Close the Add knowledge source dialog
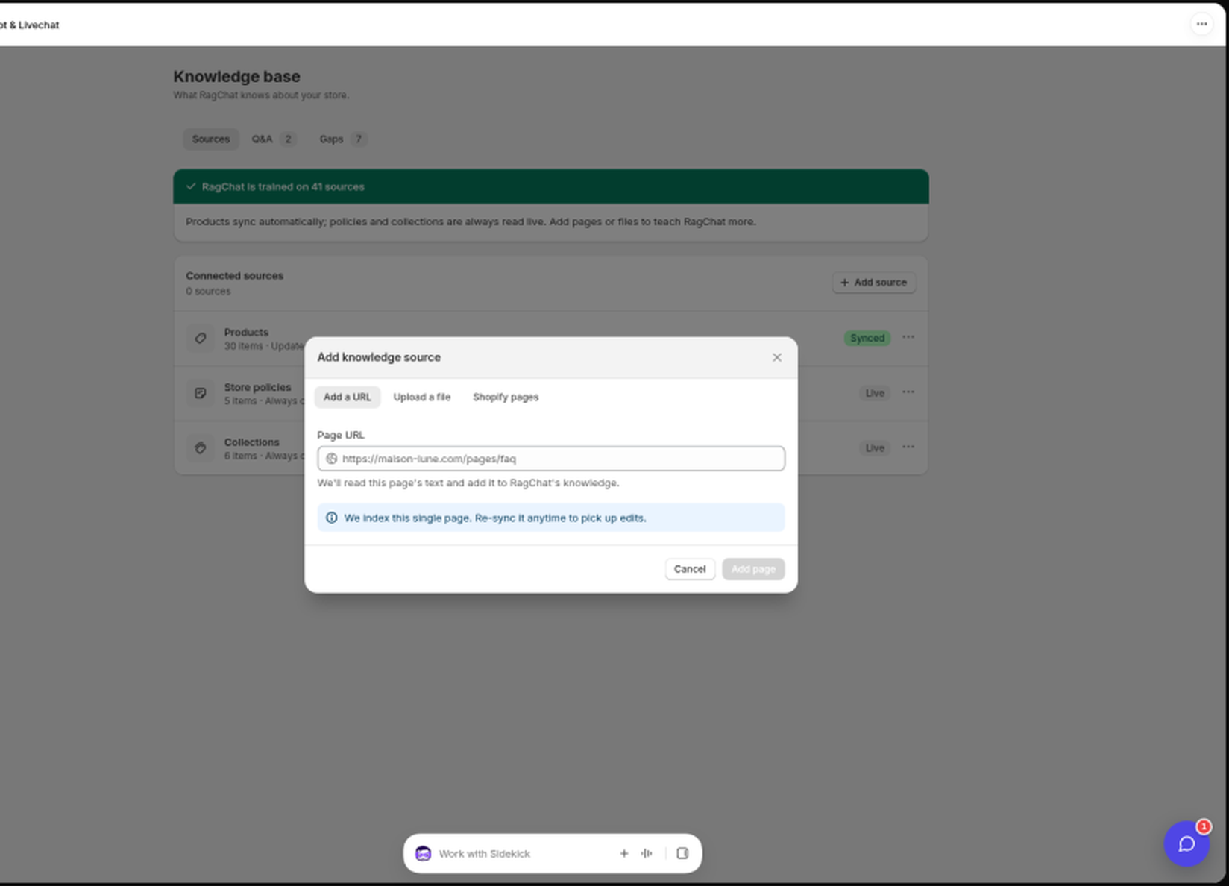1229x886 pixels. click(x=776, y=358)
